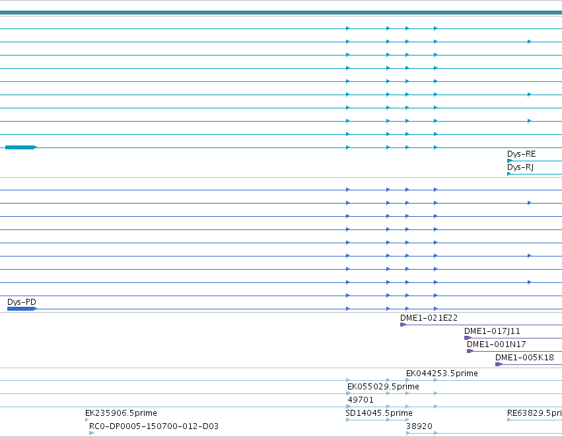
Task: Click the DME1-017J11 feature label
Action: [x=492, y=331]
